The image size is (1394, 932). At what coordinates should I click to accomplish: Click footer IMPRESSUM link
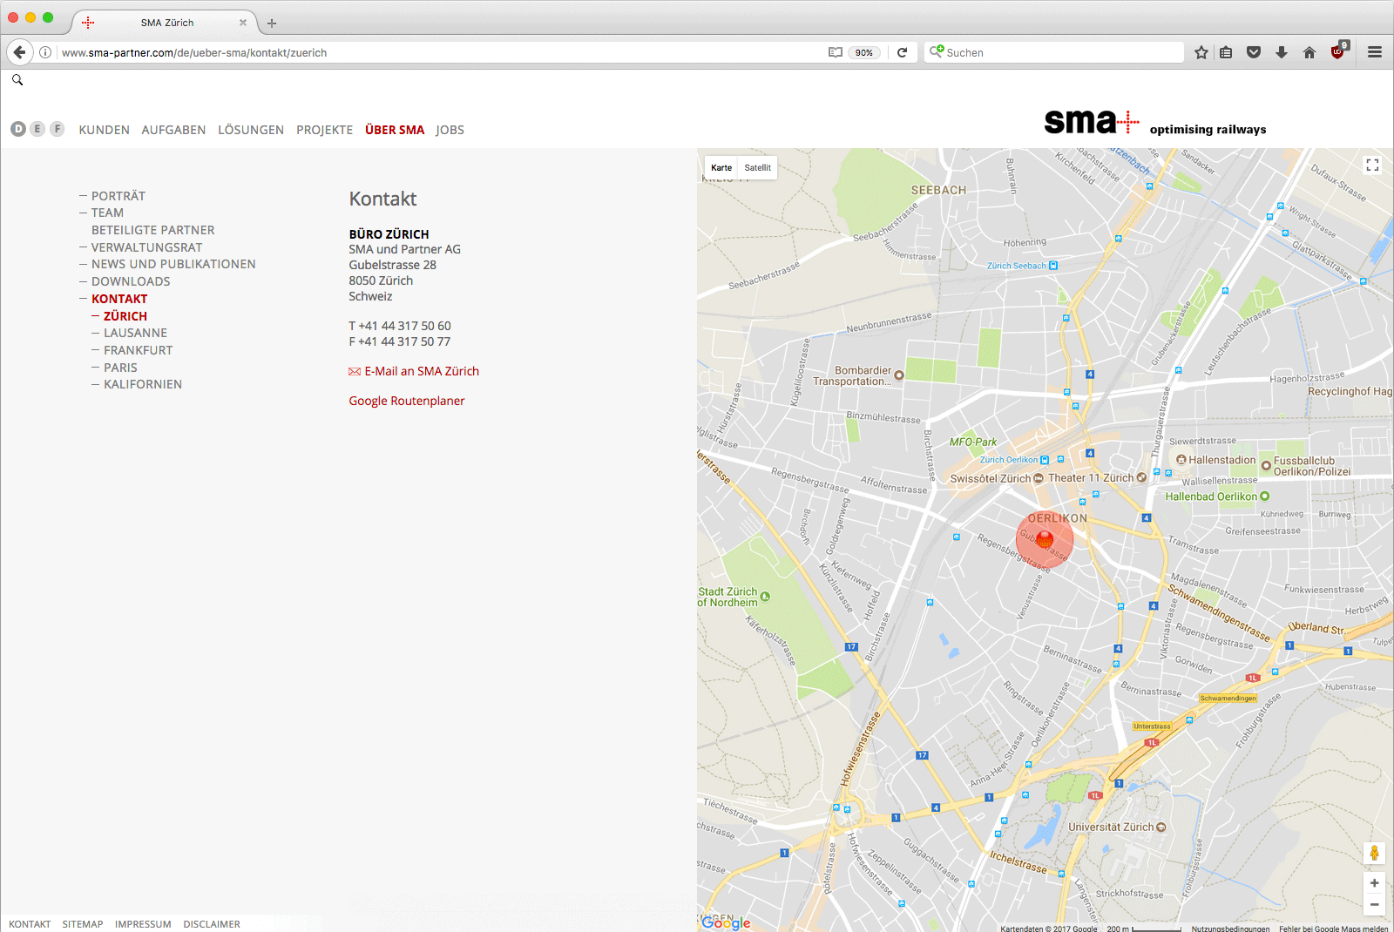[x=143, y=924]
